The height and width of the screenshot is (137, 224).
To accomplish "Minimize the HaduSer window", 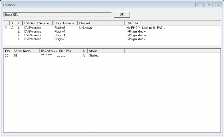I will point(200,5).
